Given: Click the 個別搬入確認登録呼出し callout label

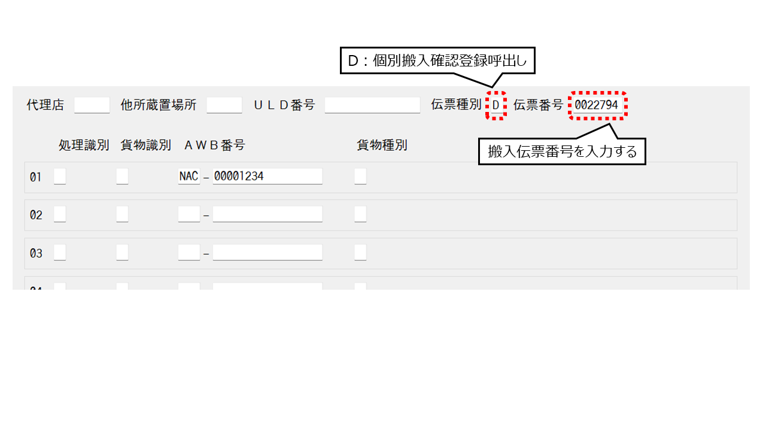Looking at the screenshot, I should pos(437,60).
